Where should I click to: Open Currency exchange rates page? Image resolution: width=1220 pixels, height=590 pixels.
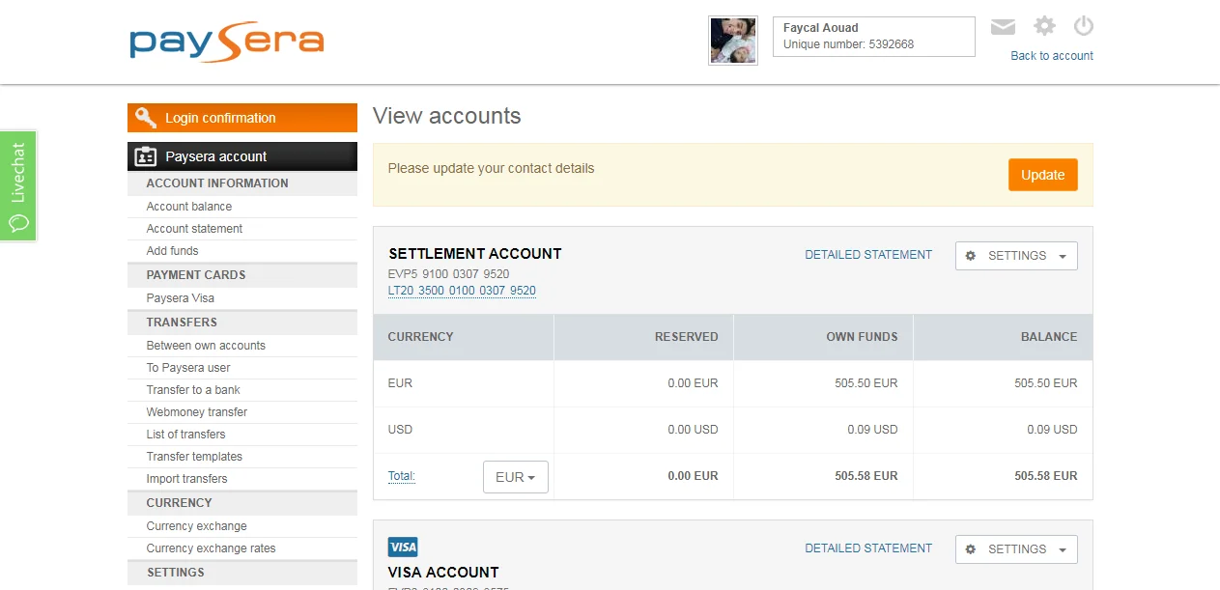tap(211, 548)
